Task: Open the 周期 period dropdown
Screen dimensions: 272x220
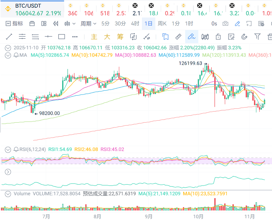Action: click(x=88, y=24)
